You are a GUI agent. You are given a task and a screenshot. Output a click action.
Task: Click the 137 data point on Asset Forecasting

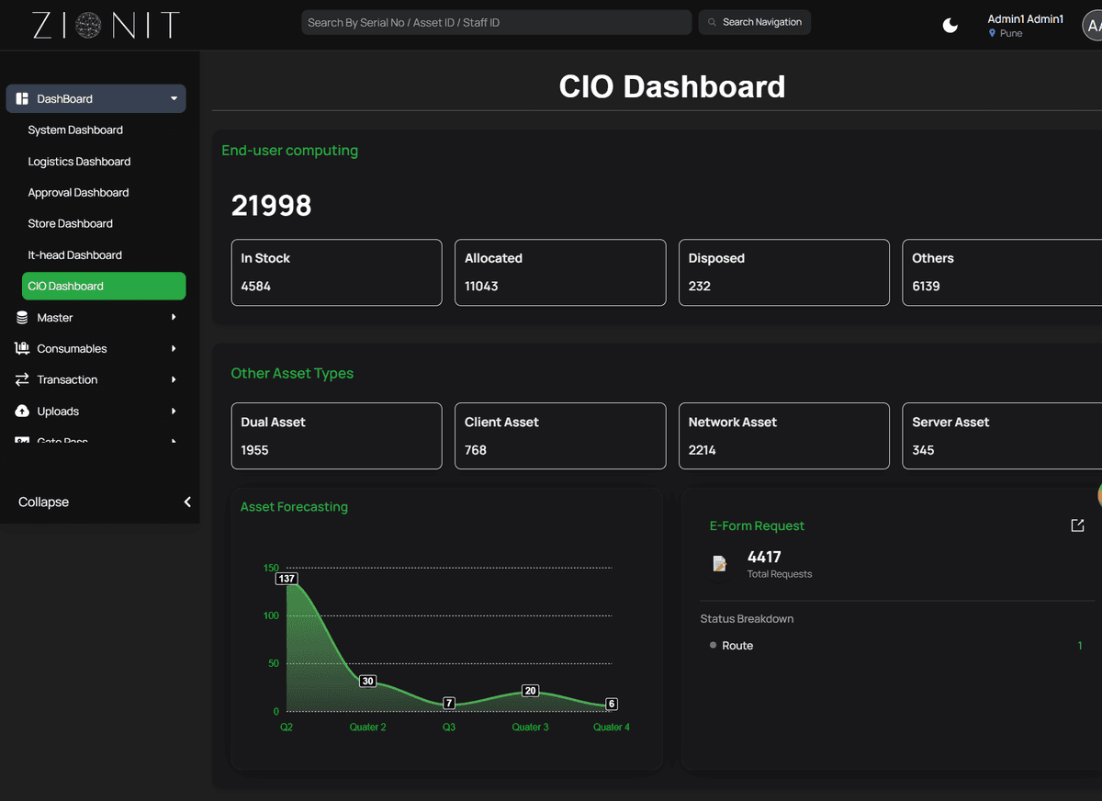click(x=287, y=579)
